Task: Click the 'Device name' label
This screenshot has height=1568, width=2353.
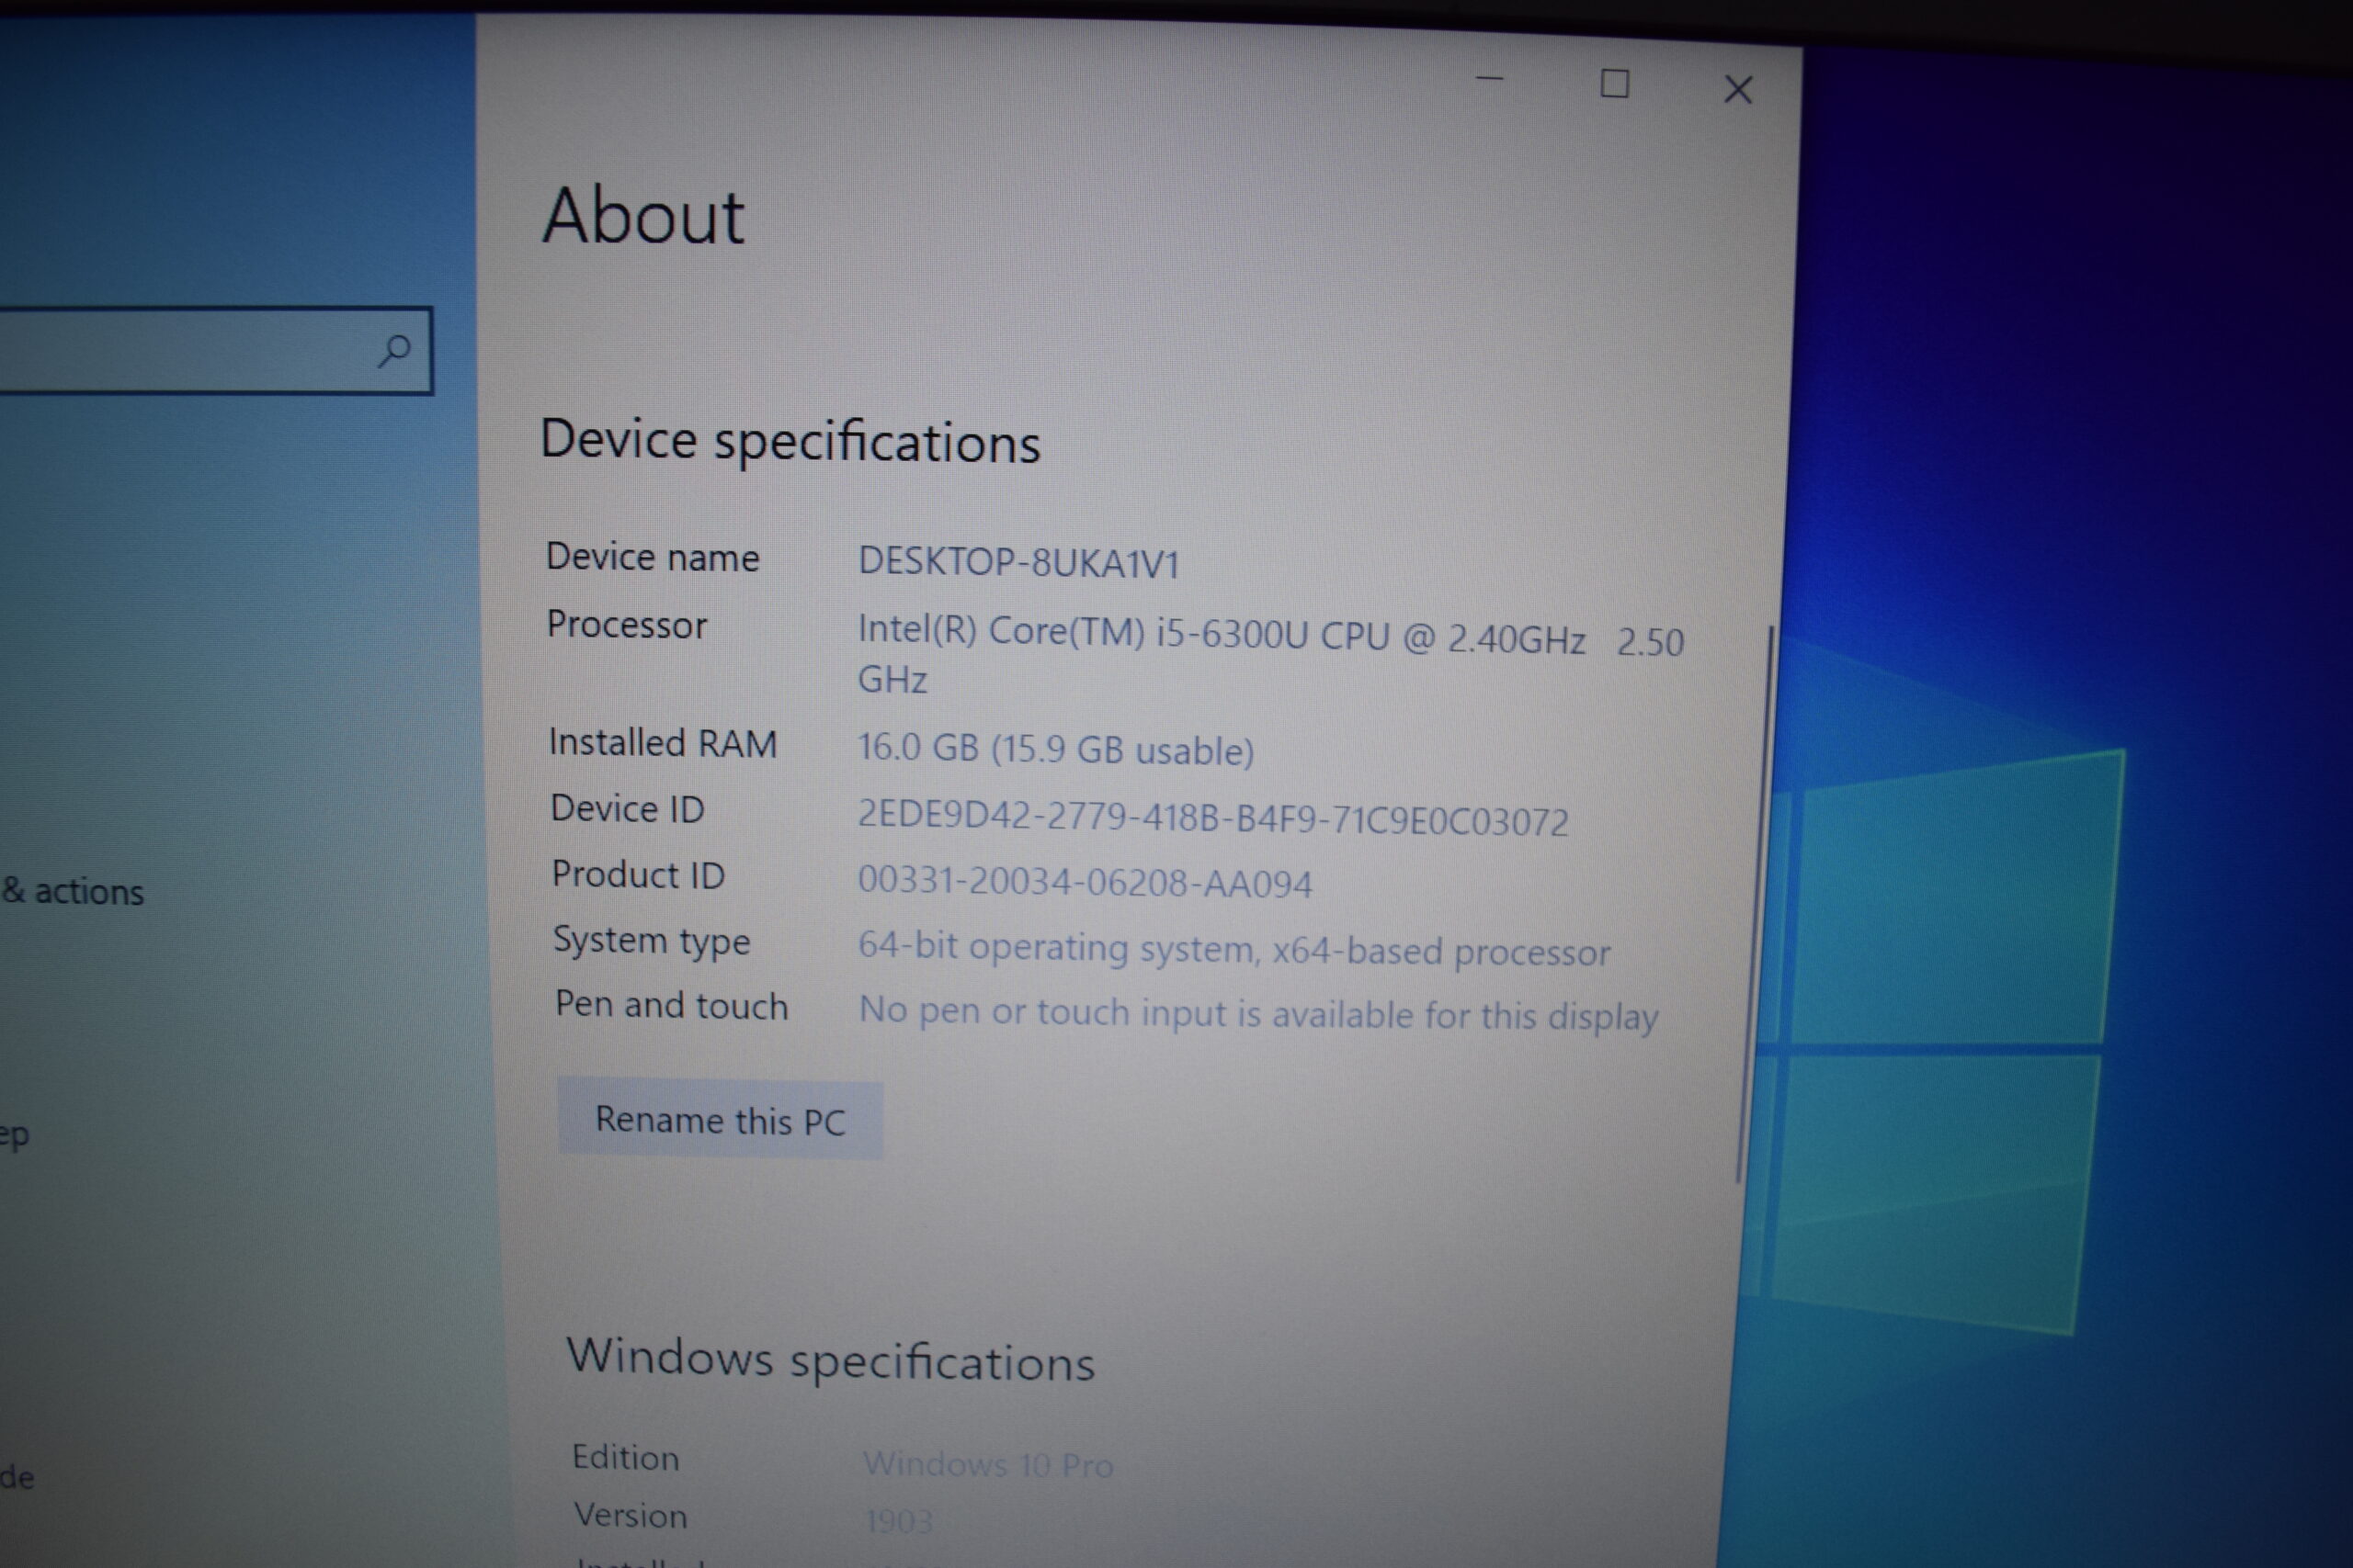Action: 653,557
